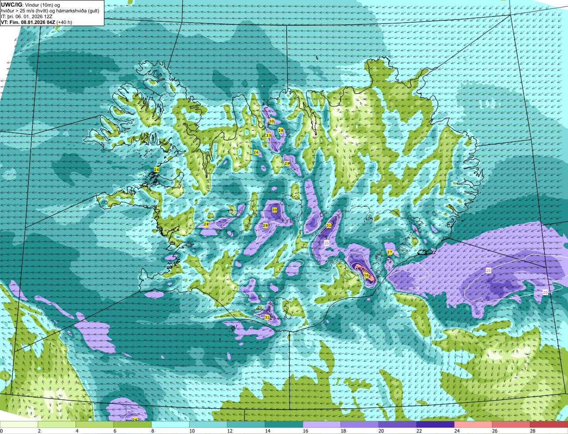Click the yellow max gust label 29
This screenshot has width=568, height=434.
287,163
